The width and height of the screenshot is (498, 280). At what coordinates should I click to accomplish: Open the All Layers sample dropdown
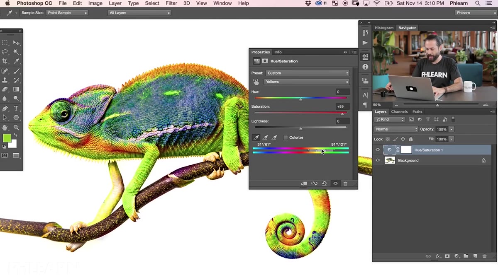coord(139,13)
